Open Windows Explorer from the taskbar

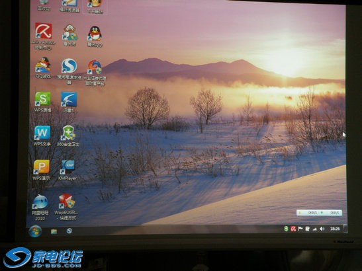[54, 231]
